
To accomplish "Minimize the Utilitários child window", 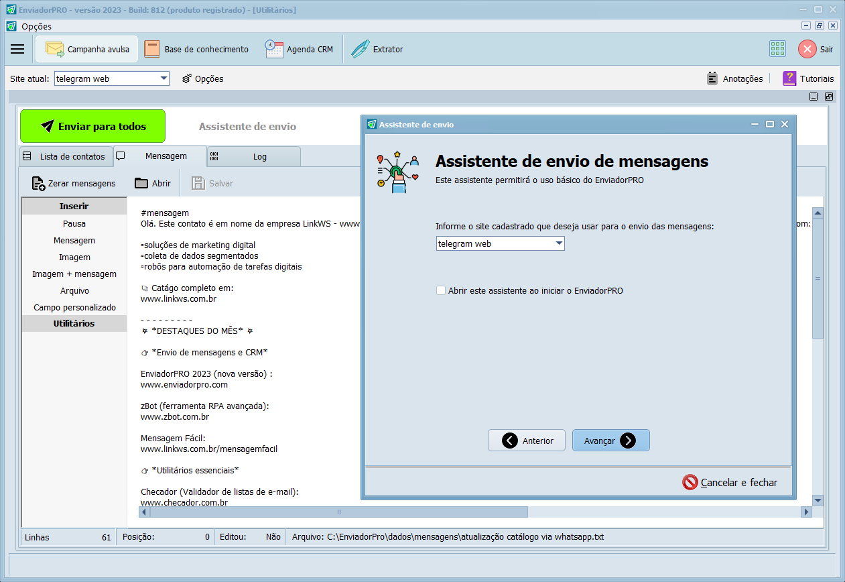I will 806,25.
